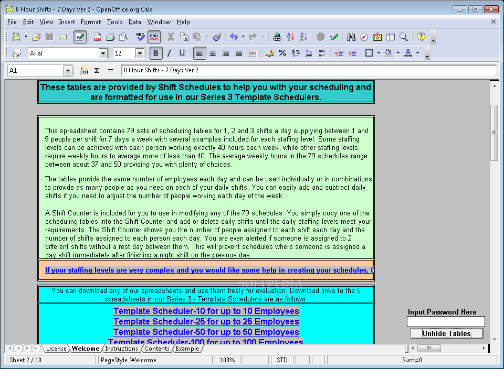Decrease the cell indent
Viewport: 504px width, 369px height.
click(x=339, y=53)
